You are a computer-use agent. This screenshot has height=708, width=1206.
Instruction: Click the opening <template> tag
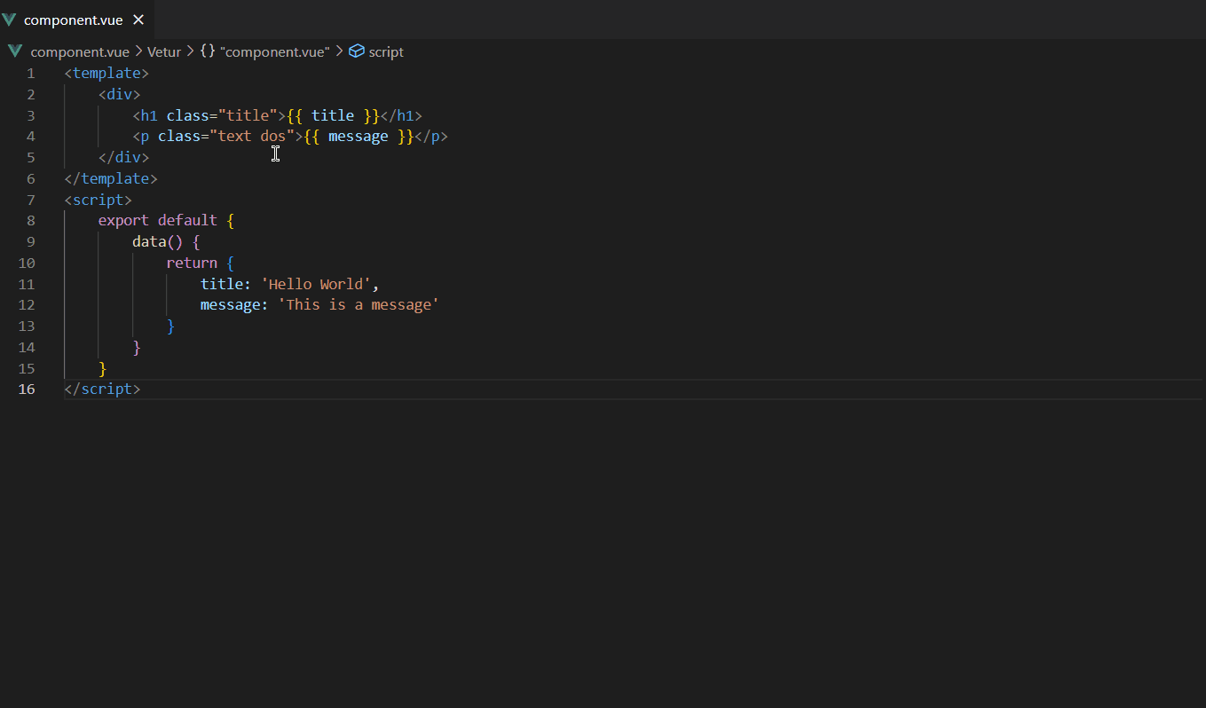click(x=106, y=73)
